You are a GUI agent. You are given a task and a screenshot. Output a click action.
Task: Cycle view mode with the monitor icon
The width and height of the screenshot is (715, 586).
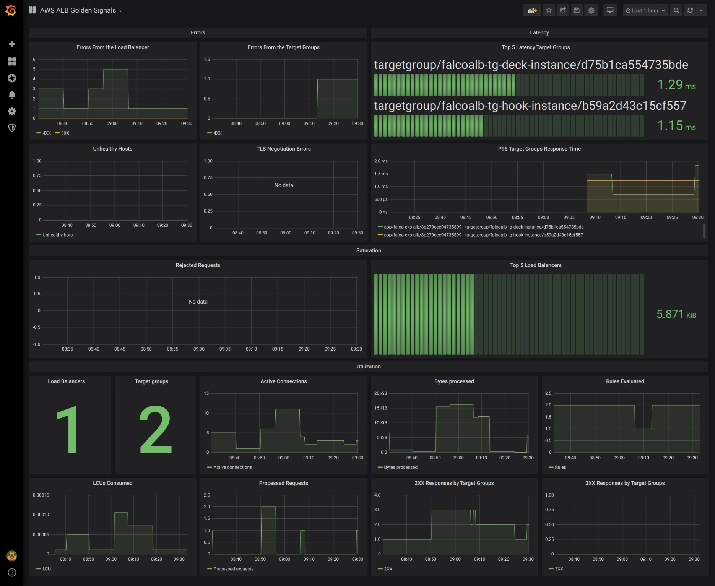pos(610,11)
